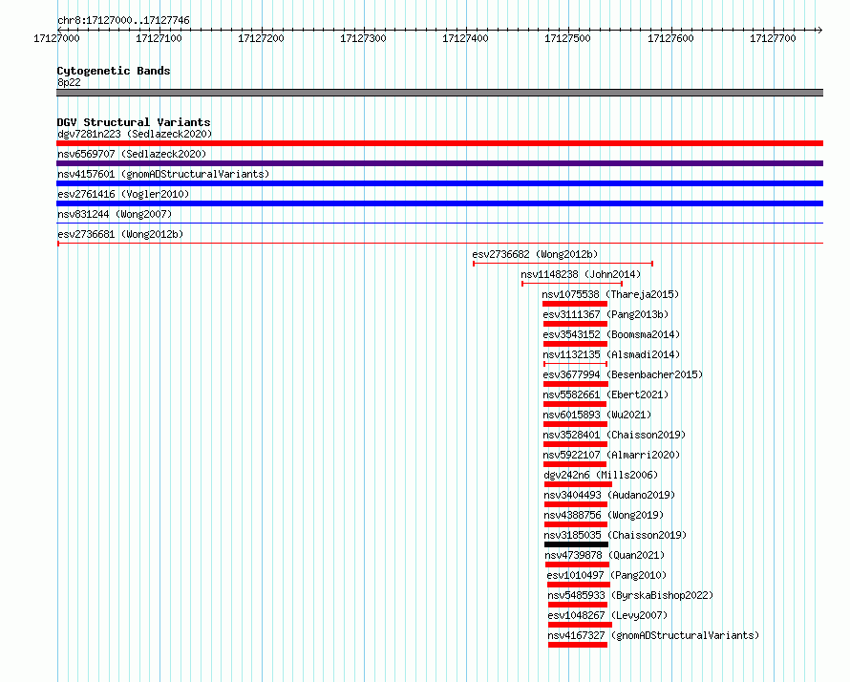Image resolution: width=850 pixels, height=682 pixels.
Task: Click dgv242n6 (Mills2006) label
Action: 601,475
